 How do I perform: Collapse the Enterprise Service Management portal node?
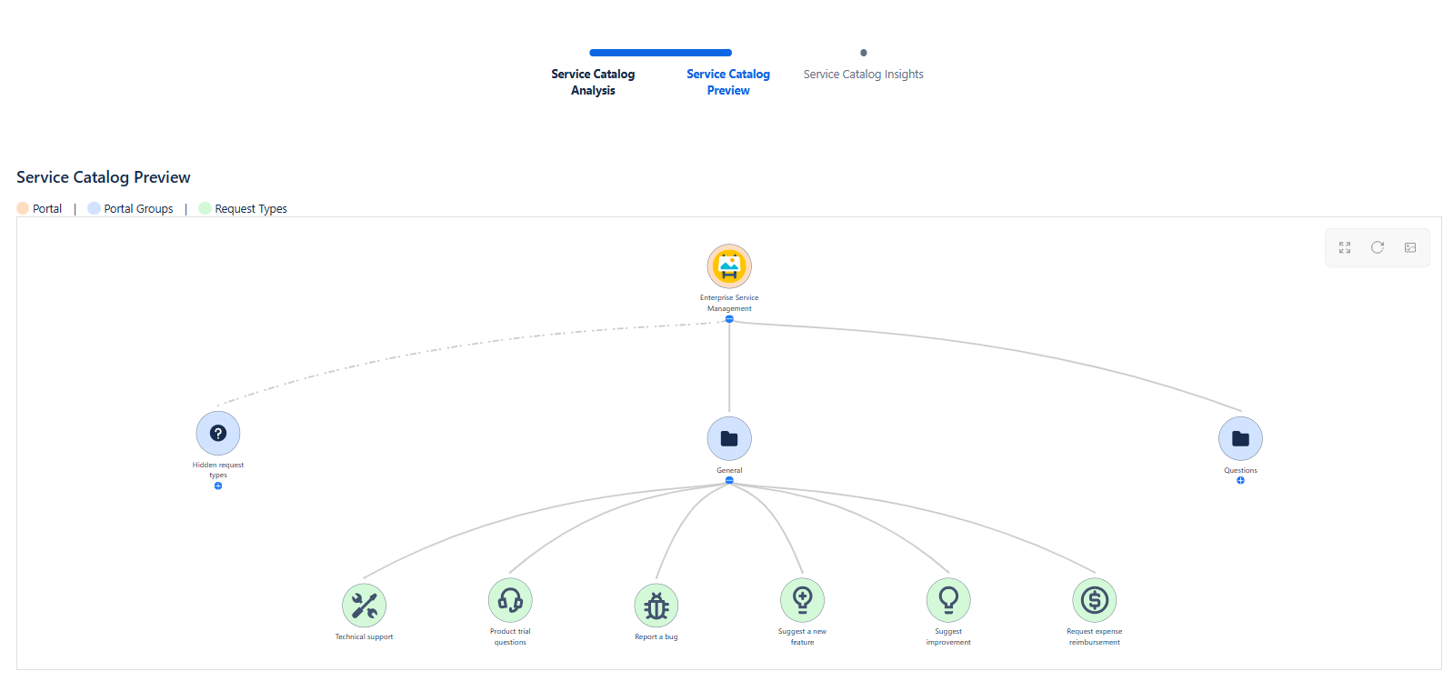point(729,319)
